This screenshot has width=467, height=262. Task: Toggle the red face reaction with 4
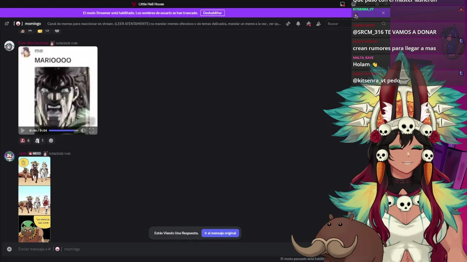pyautogui.click(x=25, y=140)
